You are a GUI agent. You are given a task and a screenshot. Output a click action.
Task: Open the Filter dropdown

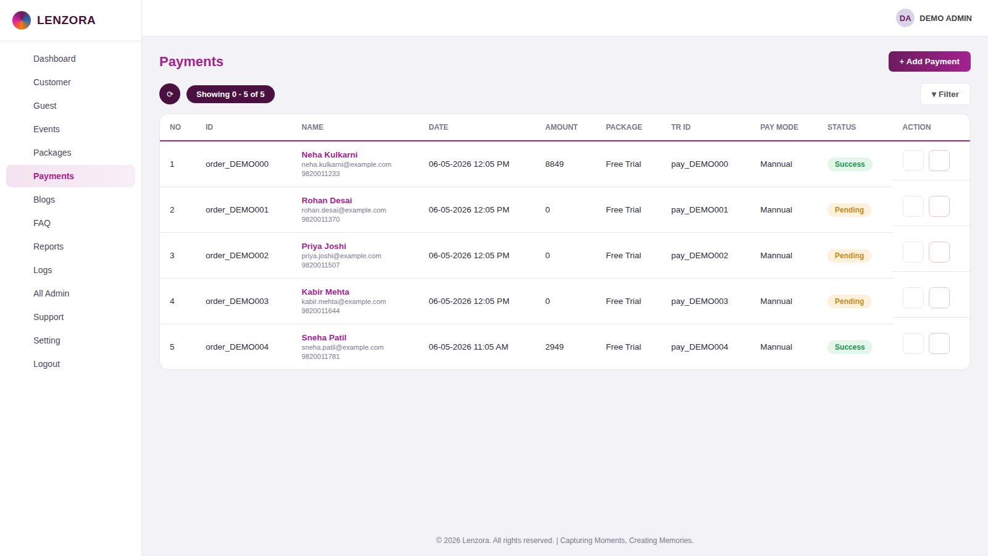pyautogui.click(x=945, y=94)
